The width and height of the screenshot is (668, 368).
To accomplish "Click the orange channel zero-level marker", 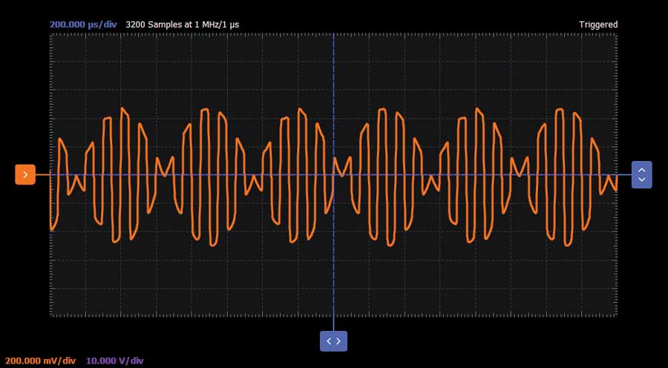I will [x=25, y=174].
